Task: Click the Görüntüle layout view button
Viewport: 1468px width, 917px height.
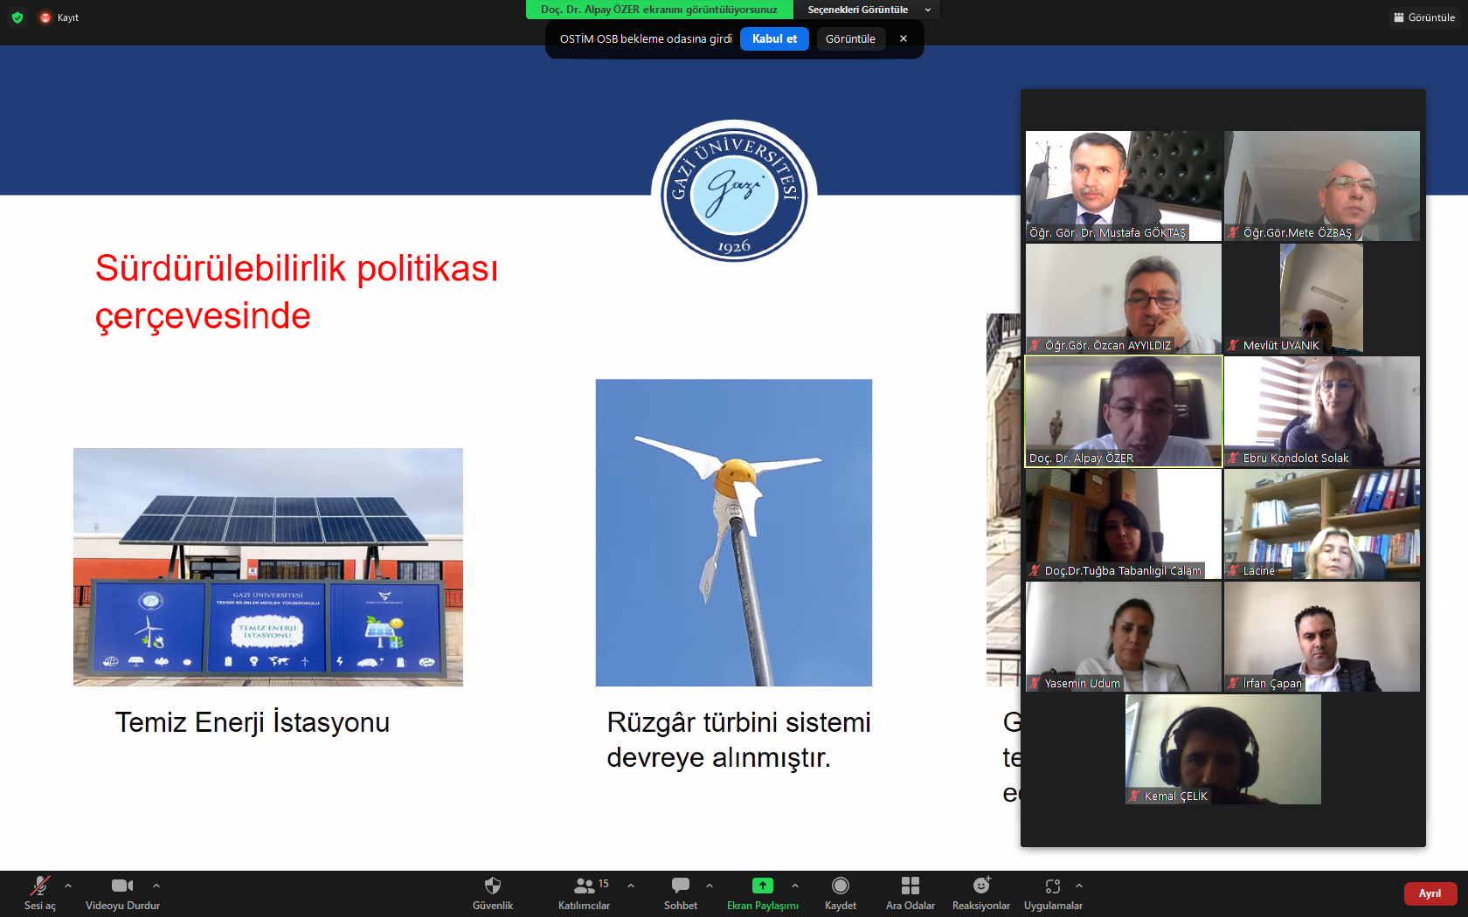Action: click(1424, 17)
